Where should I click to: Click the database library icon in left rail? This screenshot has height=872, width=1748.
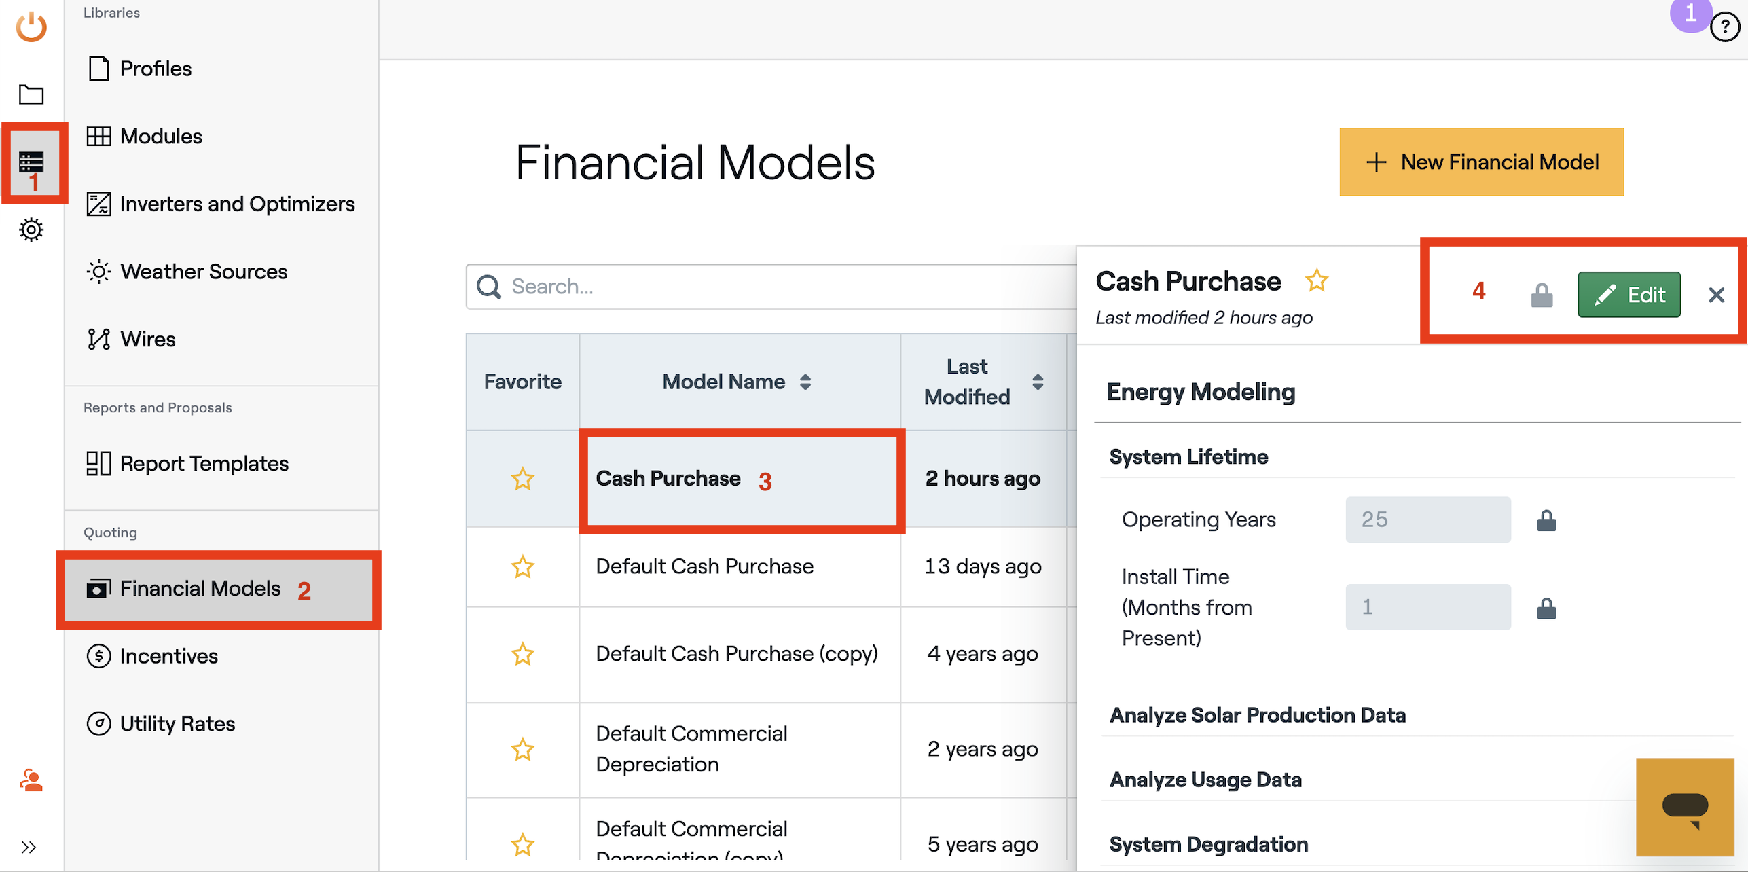tap(31, 162)
